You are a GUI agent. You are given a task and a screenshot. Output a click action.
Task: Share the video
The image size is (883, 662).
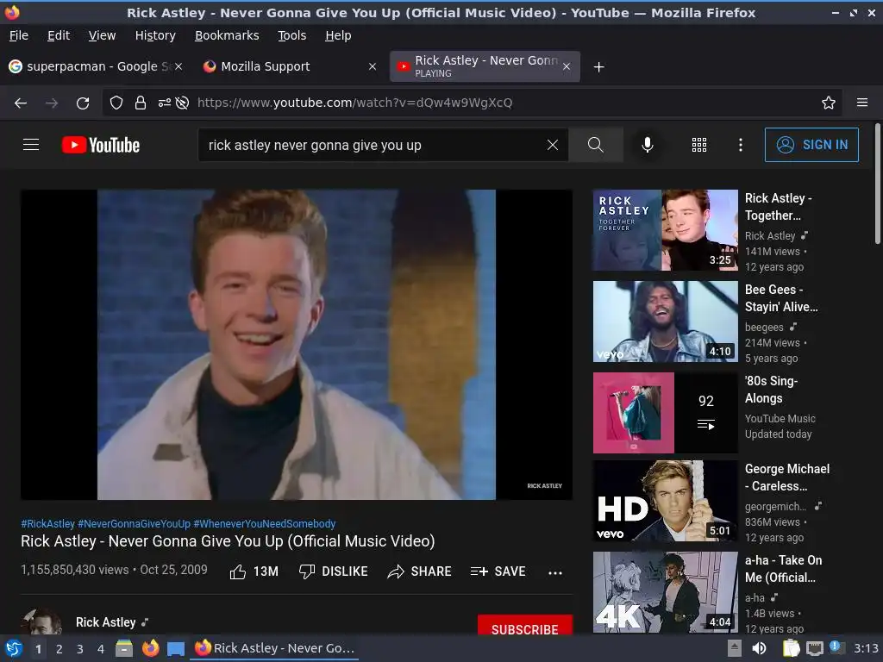tap(420, 571)
